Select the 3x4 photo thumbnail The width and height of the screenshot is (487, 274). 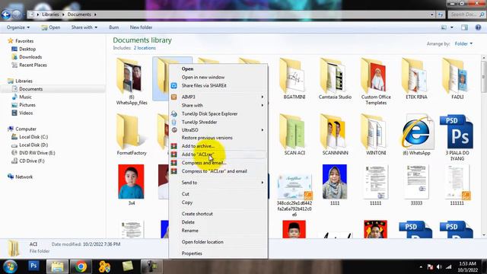click(x=131, y=185)
